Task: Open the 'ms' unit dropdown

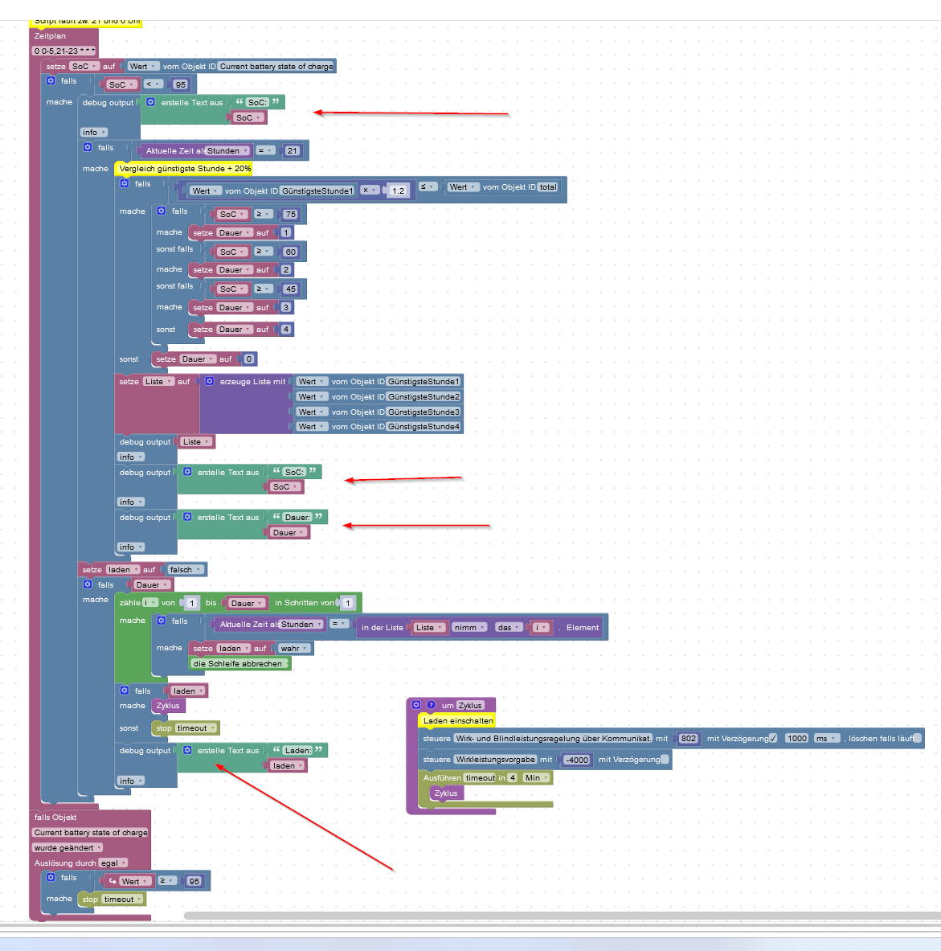Action: [826, 739]
